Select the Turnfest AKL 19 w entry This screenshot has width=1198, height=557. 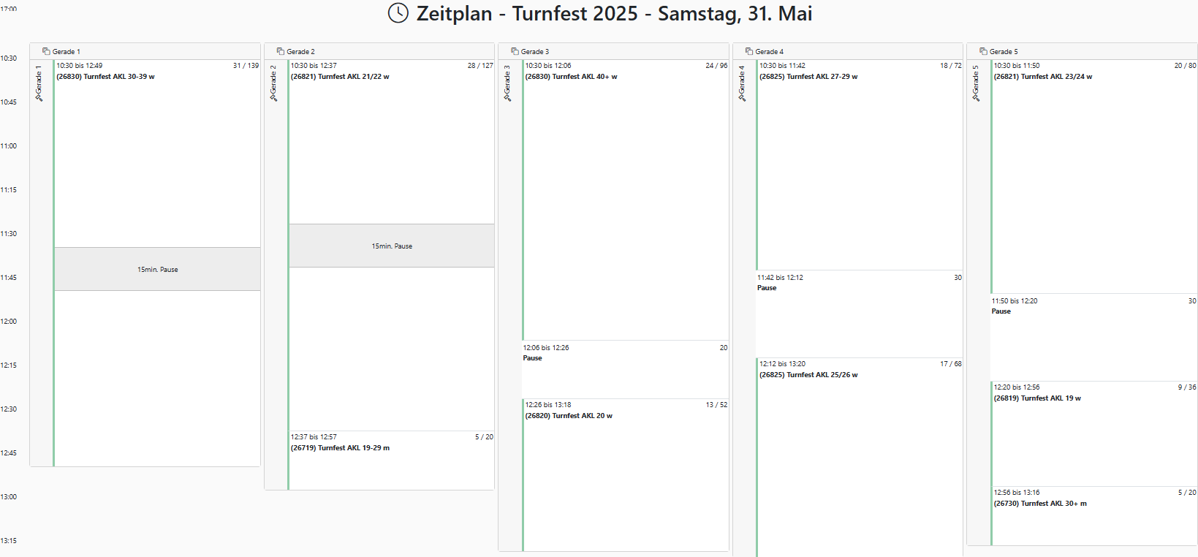[x=1093, y=433]
